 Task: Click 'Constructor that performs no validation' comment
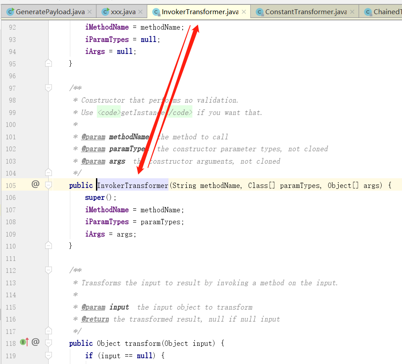click(160, 100)
